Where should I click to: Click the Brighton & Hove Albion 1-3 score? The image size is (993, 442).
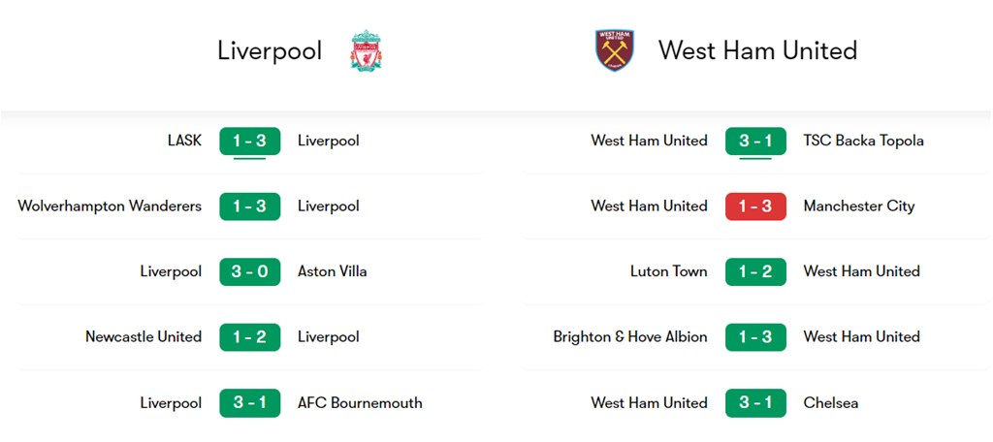(755, 337)
